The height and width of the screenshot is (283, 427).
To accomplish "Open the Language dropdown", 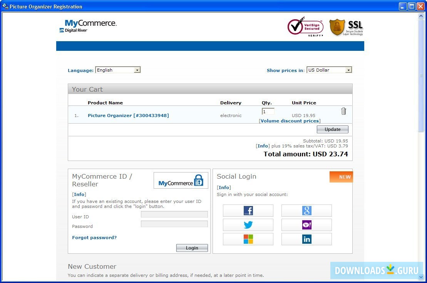I will tap(118, 70).
